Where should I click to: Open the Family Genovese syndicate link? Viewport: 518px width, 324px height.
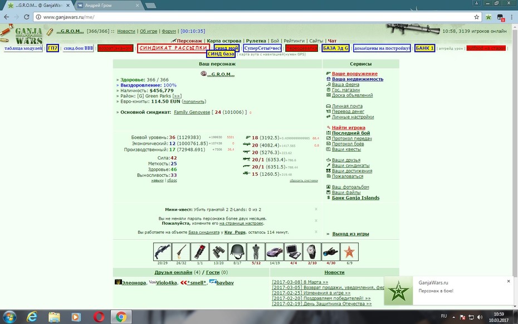click(192, 112)
